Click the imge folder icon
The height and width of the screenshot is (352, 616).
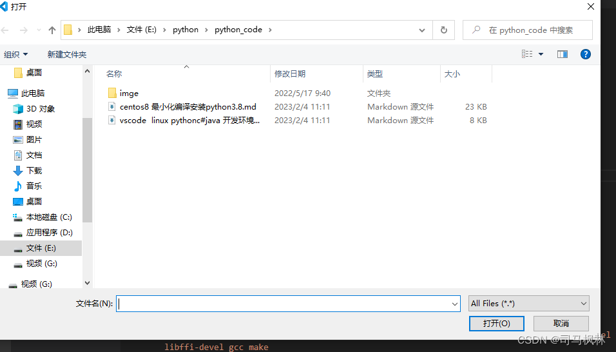pyautogui.click(x=112, y=93)
